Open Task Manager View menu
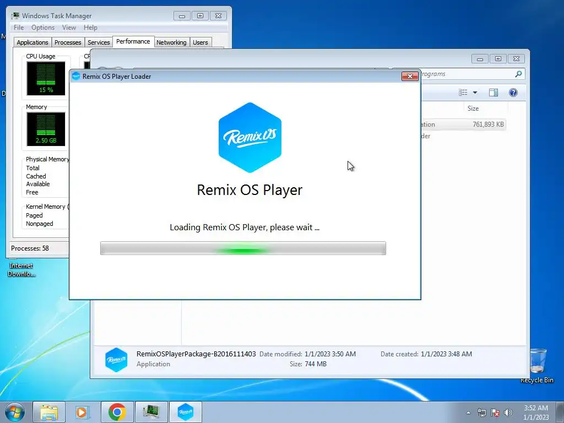The image size is (564, 423). tap(69, 28)
